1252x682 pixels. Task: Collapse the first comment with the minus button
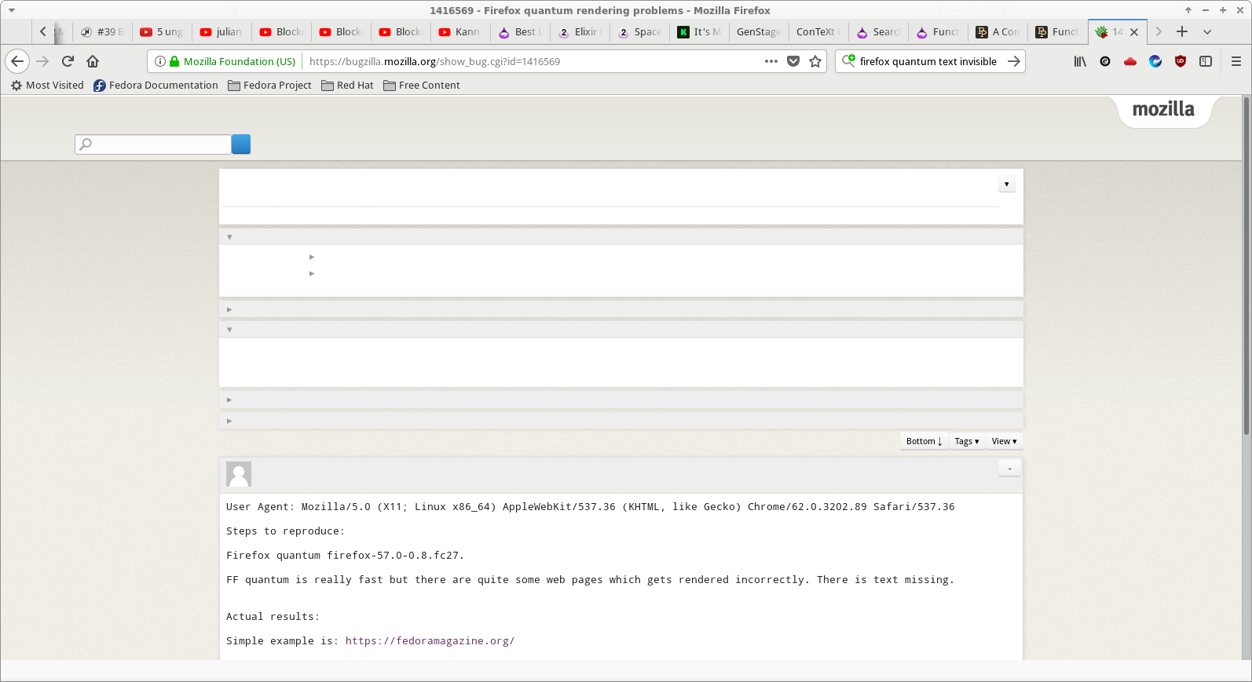[x=1009, y=468]
